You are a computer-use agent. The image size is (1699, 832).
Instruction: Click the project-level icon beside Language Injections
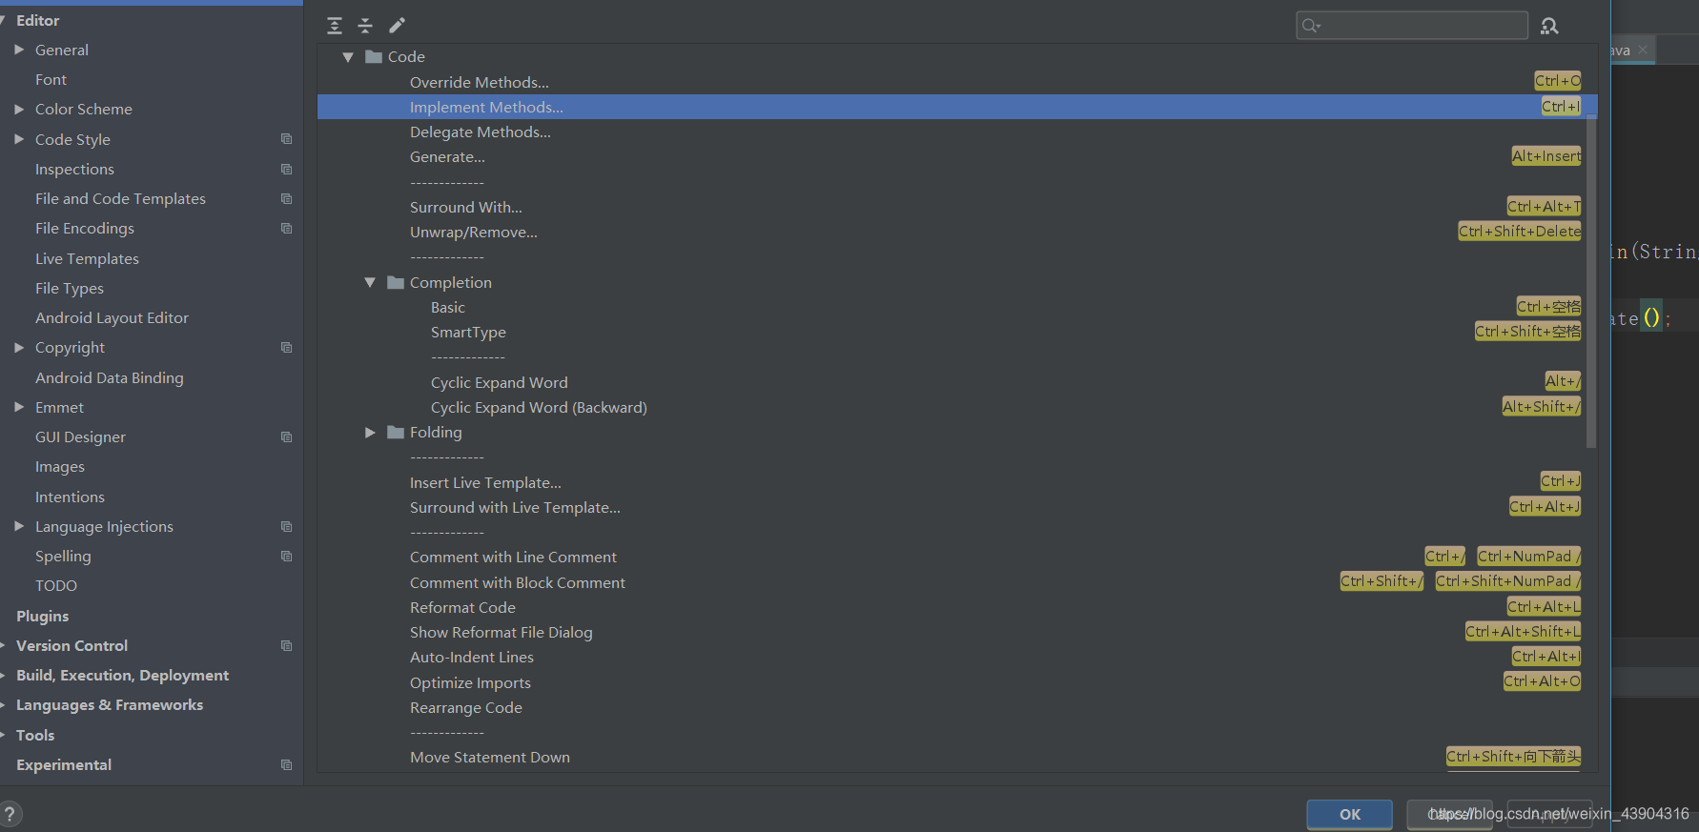point(286,526)
